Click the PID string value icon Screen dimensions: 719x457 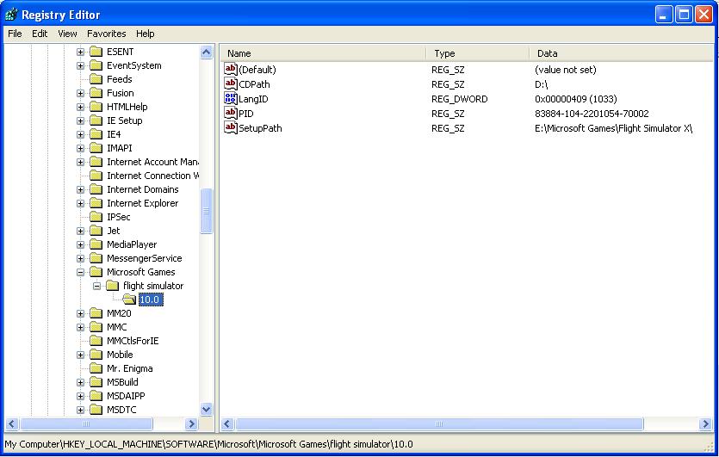[230, 114]
